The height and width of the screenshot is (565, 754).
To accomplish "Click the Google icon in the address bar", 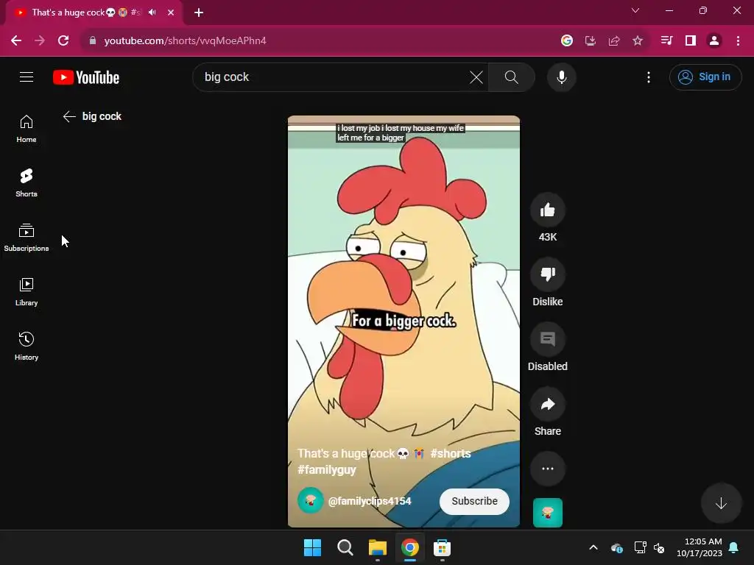I will [x=567, y=40].
